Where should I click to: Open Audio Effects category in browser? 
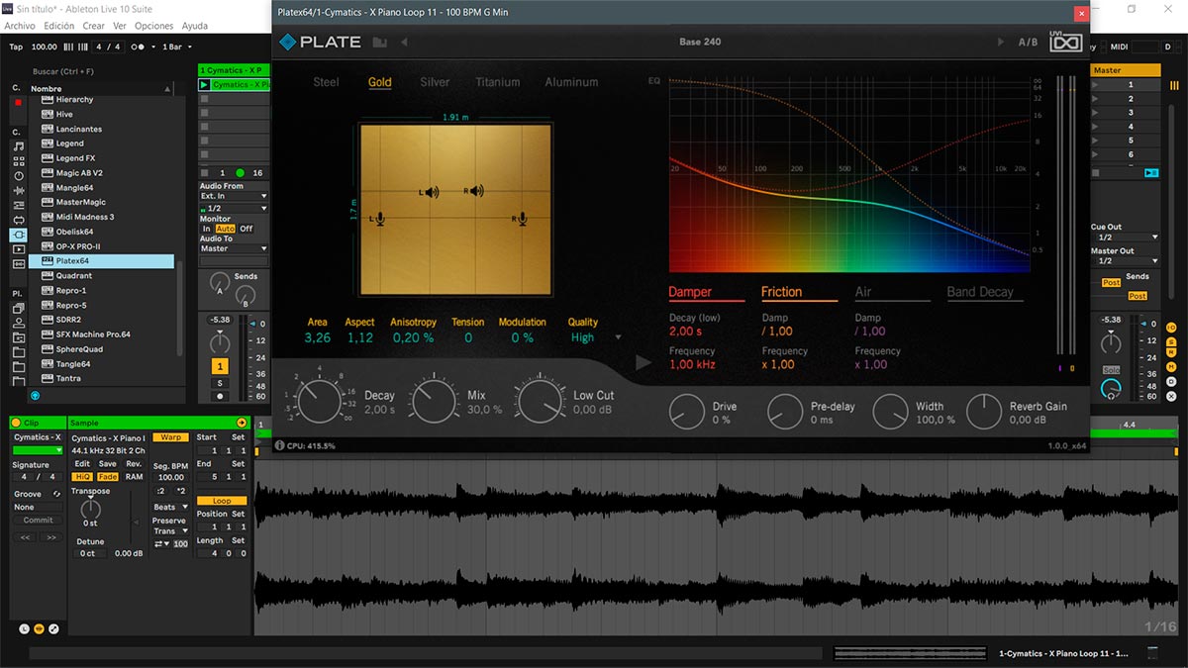tap(19, 191)
